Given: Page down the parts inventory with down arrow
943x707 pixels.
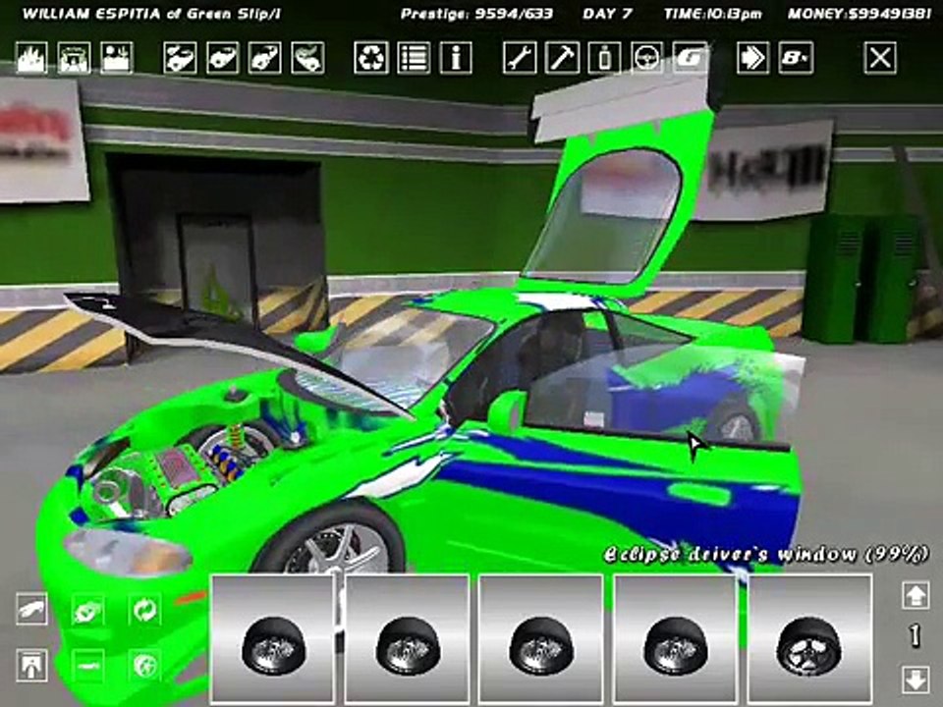Looking at the screenshot, I should [915, 679].
